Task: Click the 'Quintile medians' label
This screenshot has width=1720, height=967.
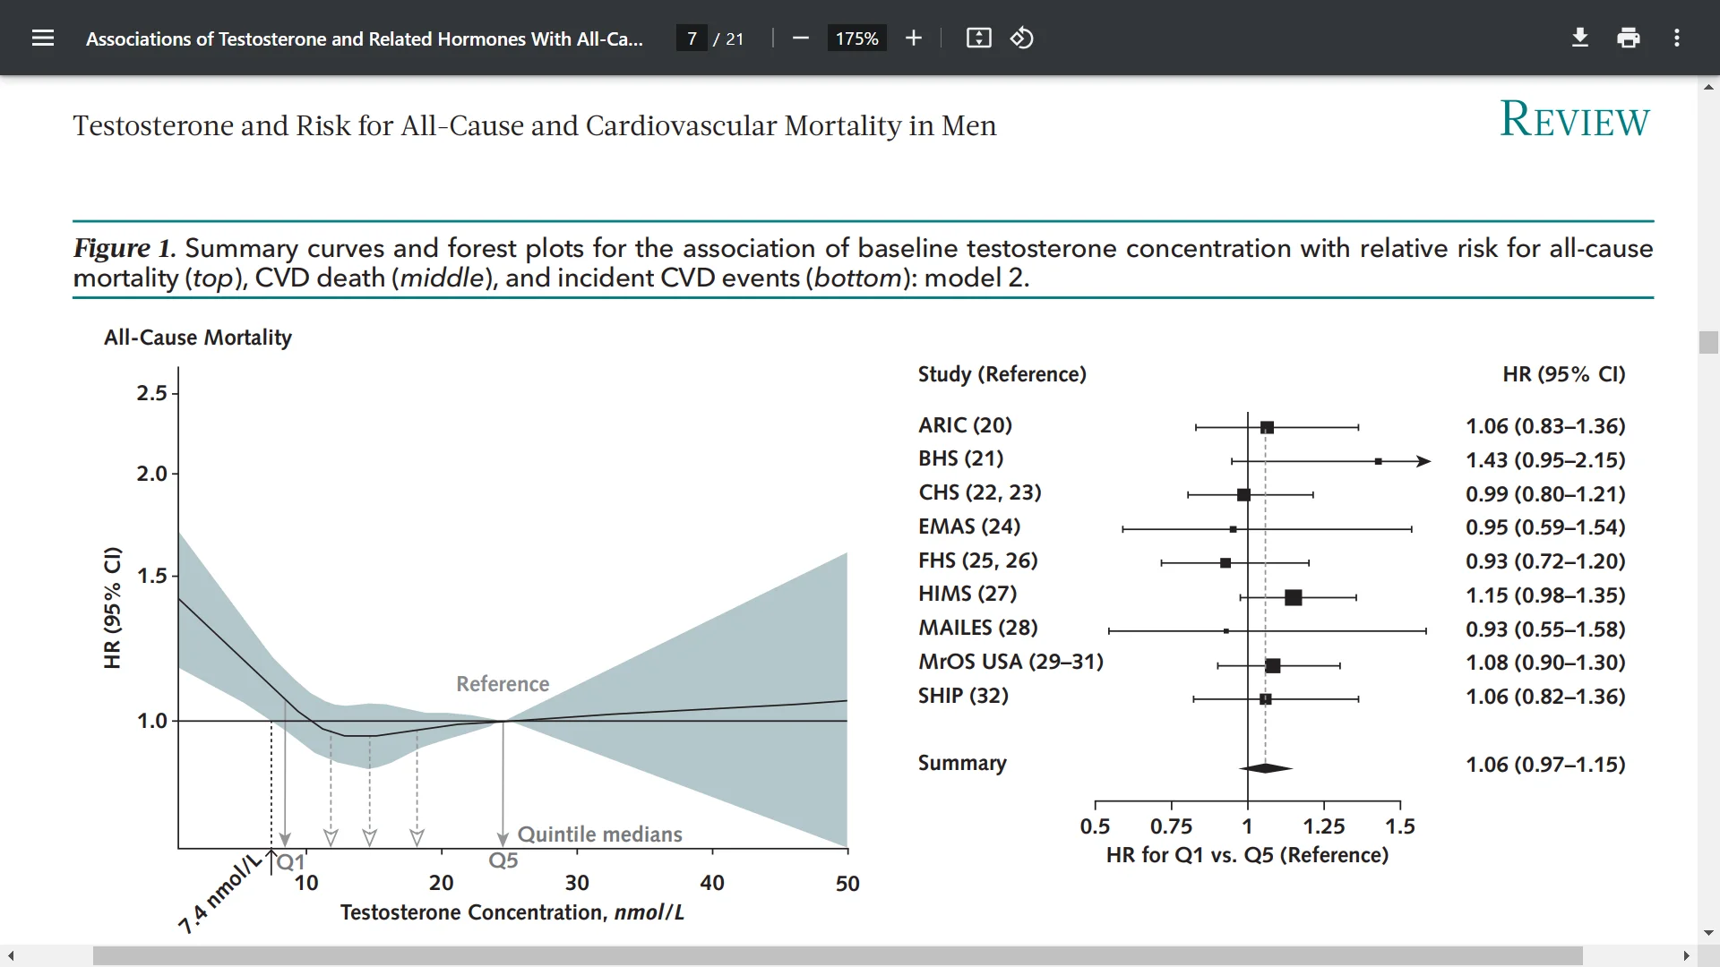Action: pyautogui.click(x=600, y=834)
